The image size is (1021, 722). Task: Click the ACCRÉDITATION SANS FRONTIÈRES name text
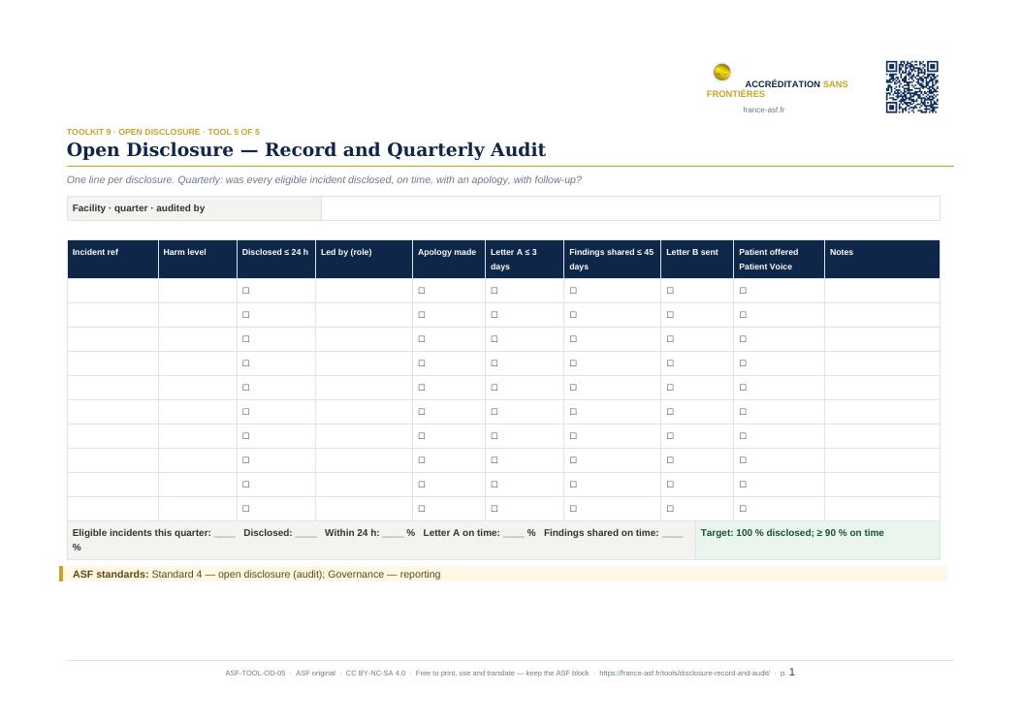778,89
